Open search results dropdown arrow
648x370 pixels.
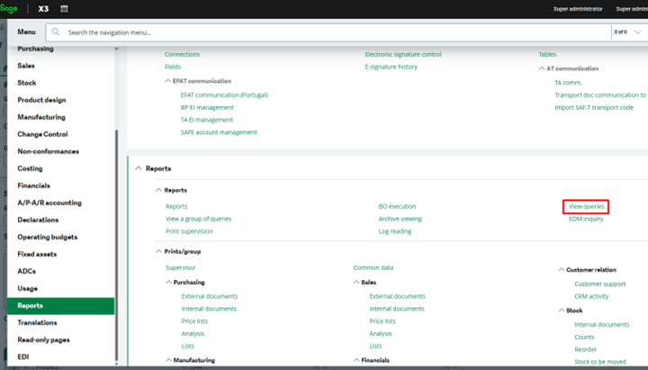coord(637,32)
